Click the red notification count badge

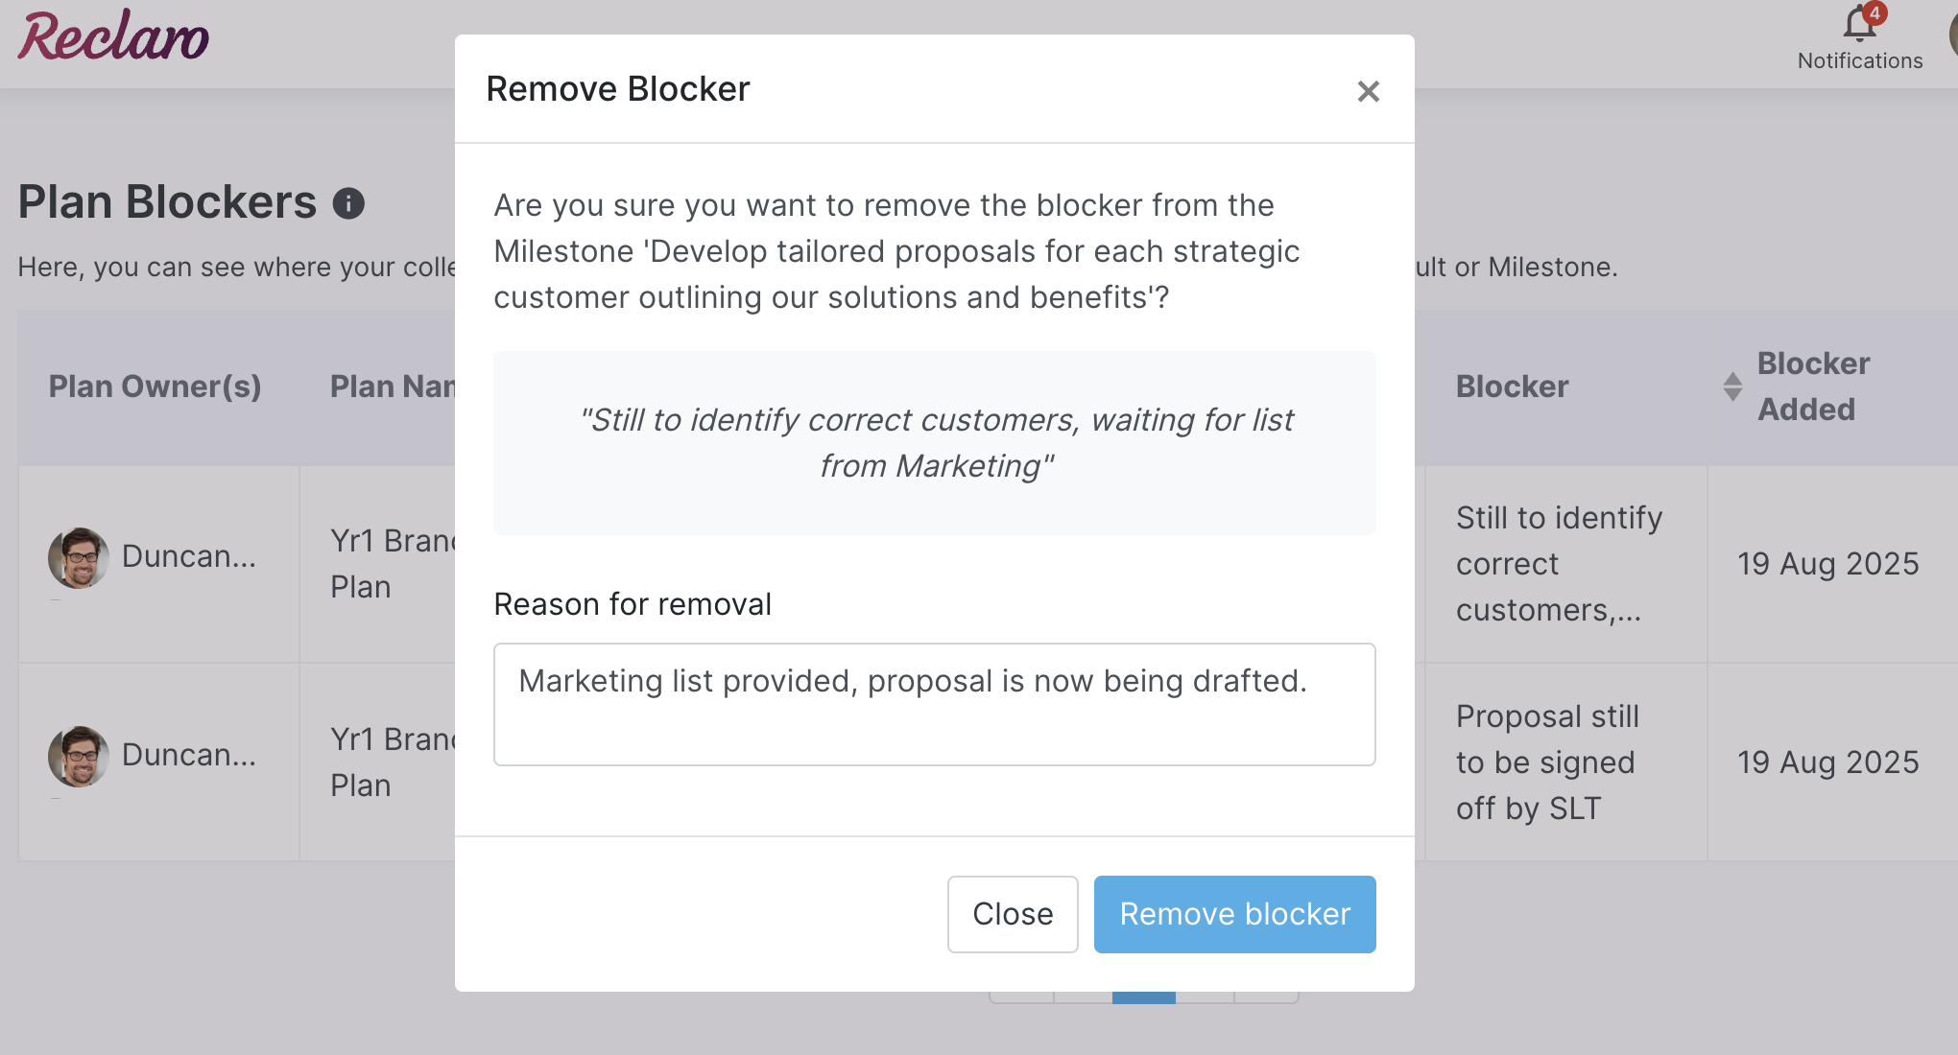(x=1874, y=12)
